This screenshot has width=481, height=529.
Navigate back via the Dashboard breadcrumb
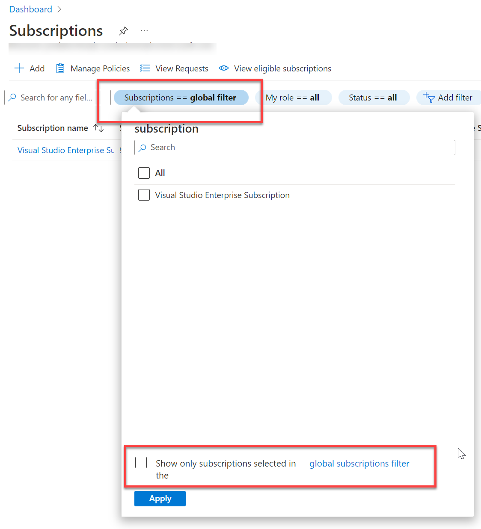click(x=30, y=9)
